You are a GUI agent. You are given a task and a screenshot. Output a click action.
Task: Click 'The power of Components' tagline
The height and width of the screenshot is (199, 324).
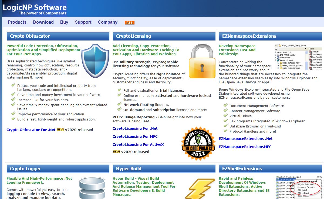click(42, 13)
